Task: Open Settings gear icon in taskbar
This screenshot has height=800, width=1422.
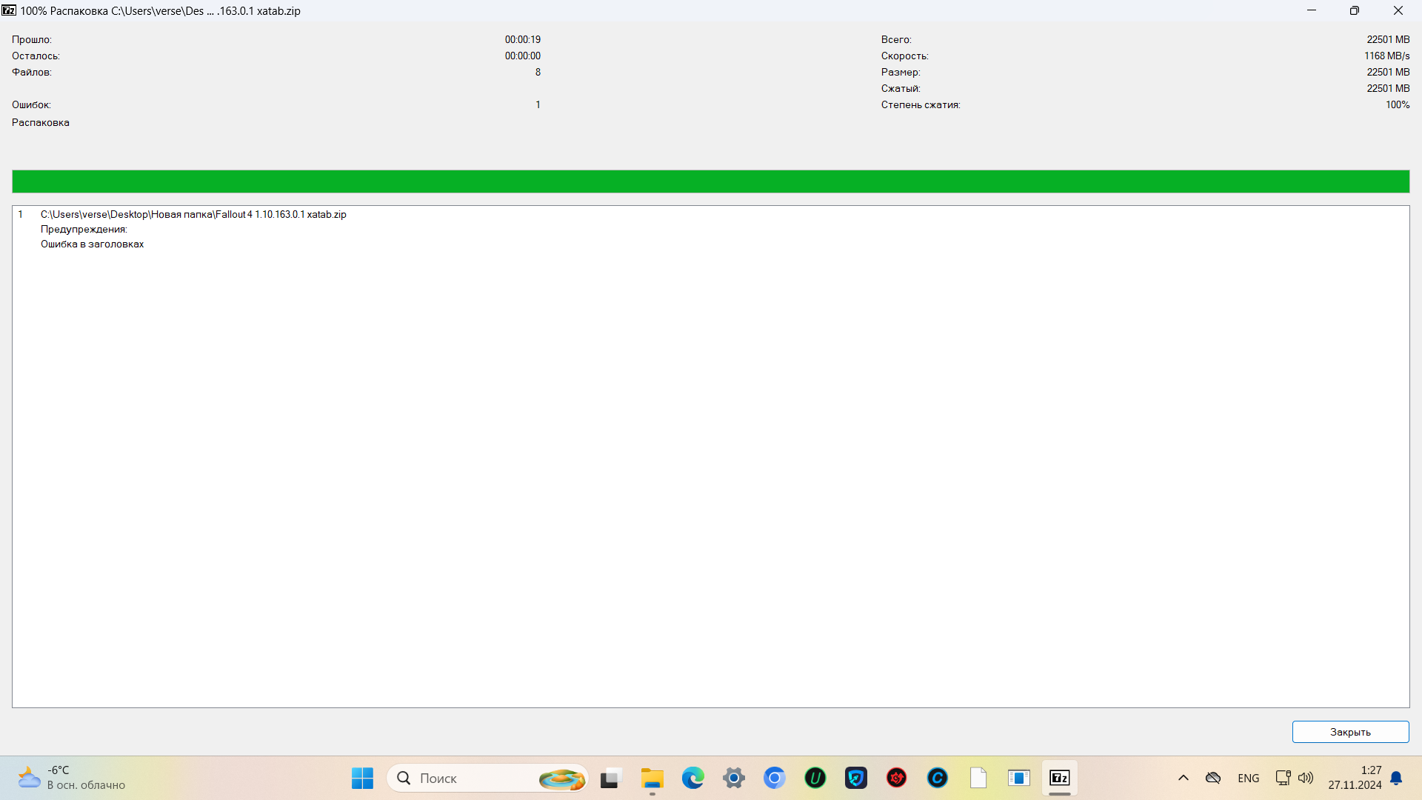Action: [734, 778]
